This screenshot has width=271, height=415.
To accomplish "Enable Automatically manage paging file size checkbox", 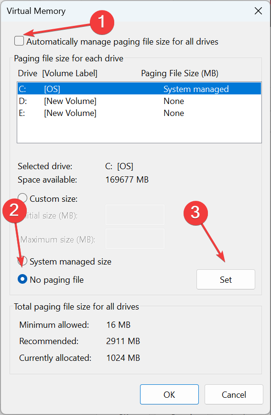I will (x=19, y=41).
